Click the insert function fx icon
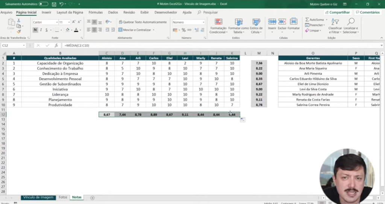The width and height of the screenshot is (385, 204). point(56,45)
